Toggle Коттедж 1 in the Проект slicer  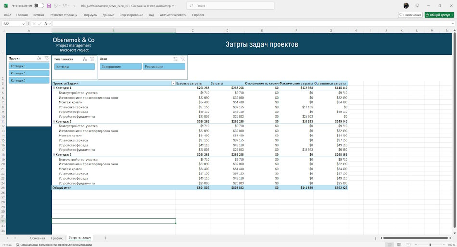click(29, 66)
